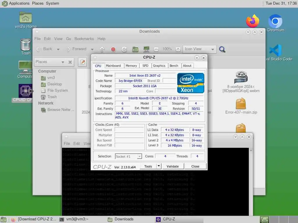Zoom out using the toolbar zoom icon
Viewport: 298px width, 223px height.
pyautogui.click(x=156, y=49)
